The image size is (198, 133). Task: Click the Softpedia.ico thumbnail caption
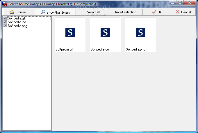click(100, 49)
